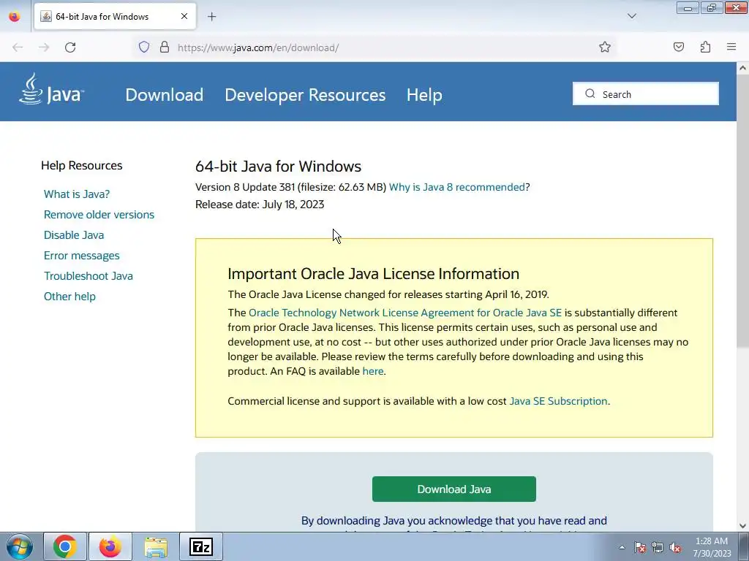Save page to Pocket

(678, 47)
